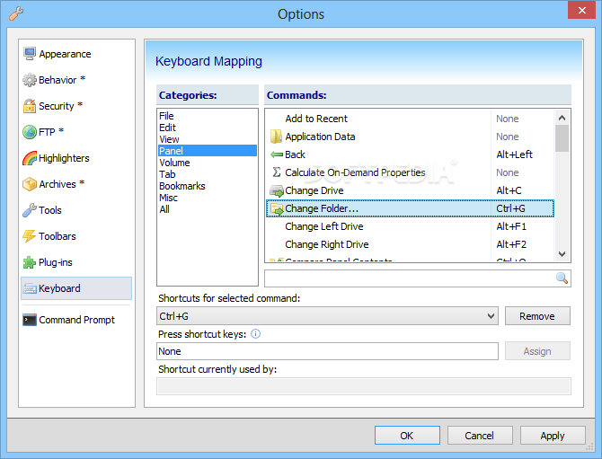Click the Assign button
Image resolution: width=602 pixels, height=459 pixels.
pyautogui.click(x=537, y=351)
